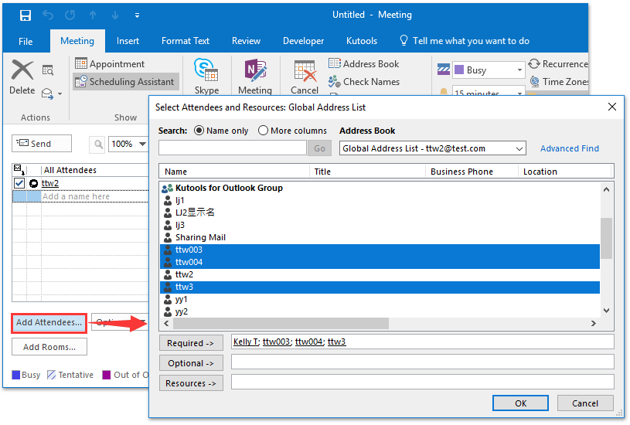The width and height of the screenshot is (630, 425).
Task: Click Check Names in the ribbon
Action: click(x=364, y=81)
